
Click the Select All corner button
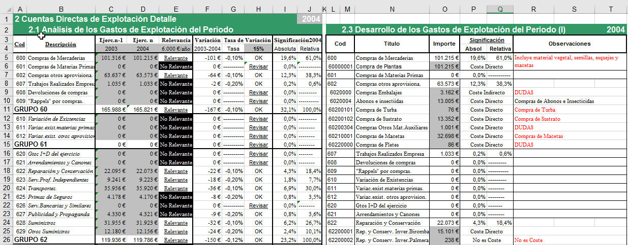6,9
